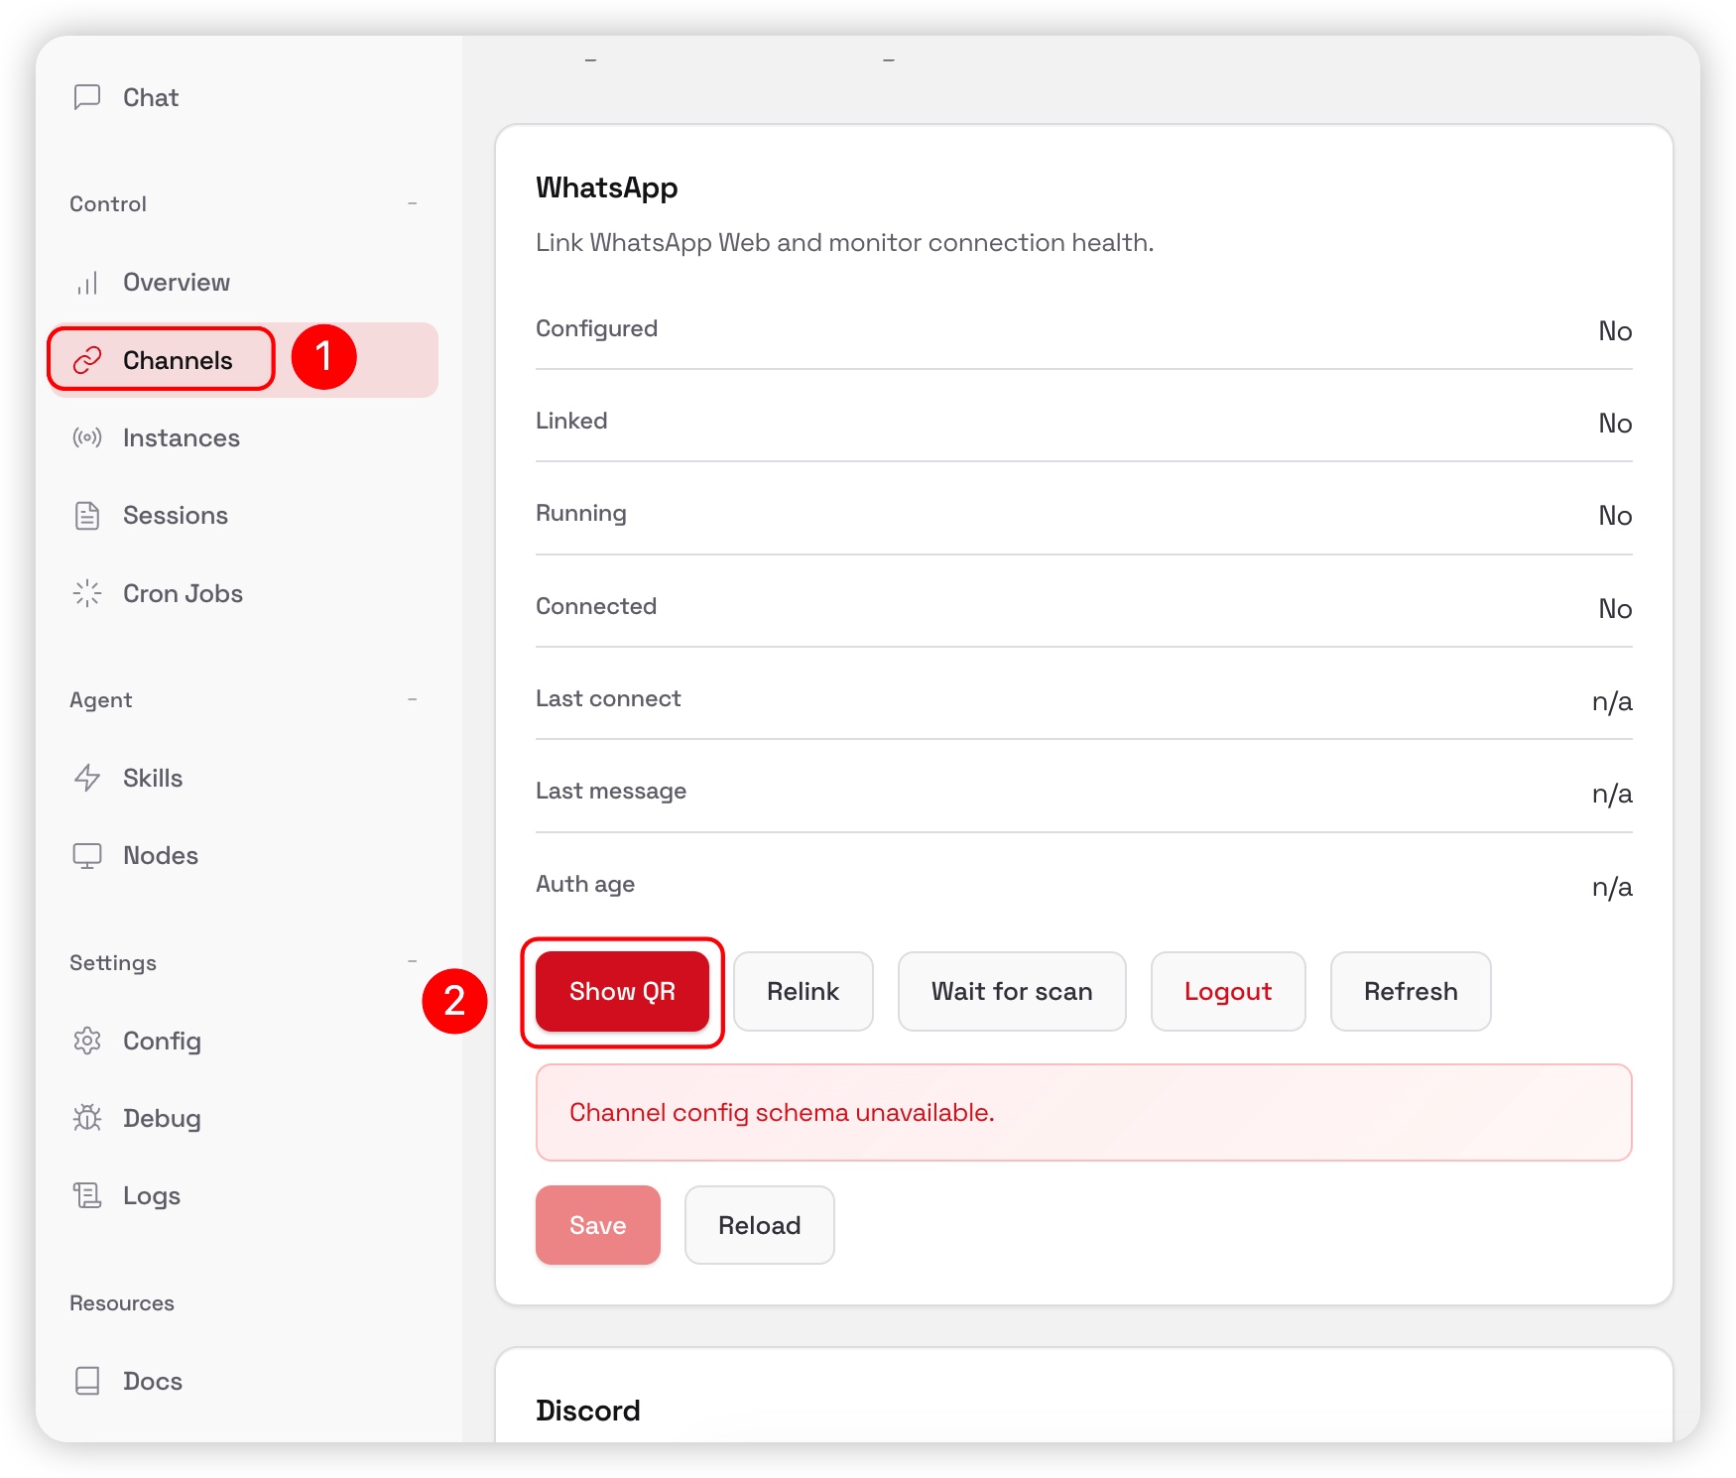Open Docs under Resources
1736x1478 pixels.
click(243, 1381)
